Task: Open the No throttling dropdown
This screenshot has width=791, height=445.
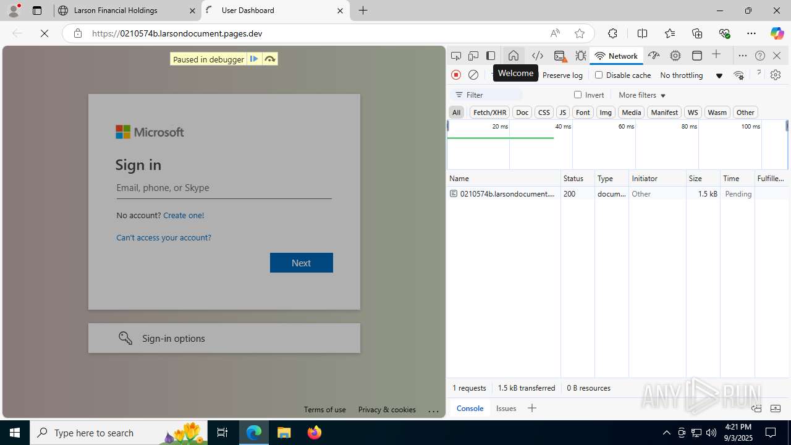Action: click(x=691, y=75)
